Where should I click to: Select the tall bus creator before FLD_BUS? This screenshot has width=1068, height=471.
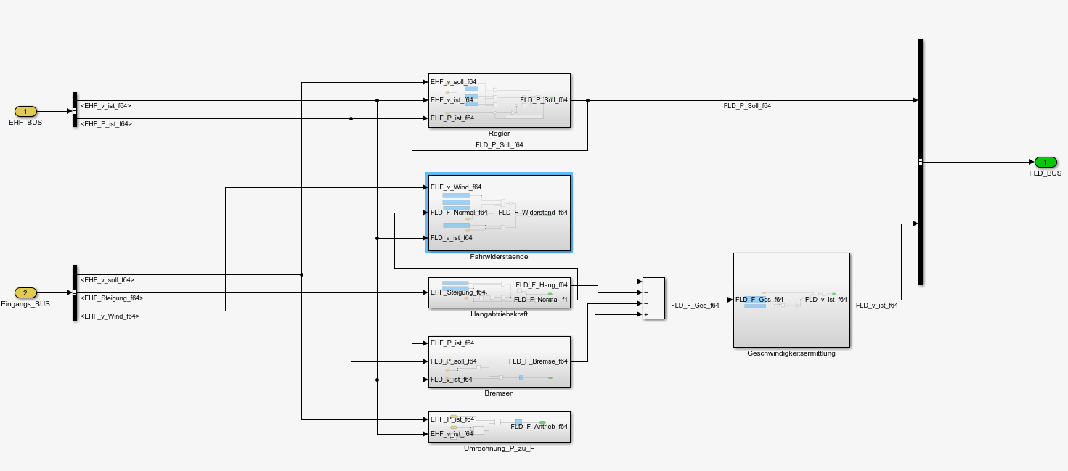click(x=920, y=161)
